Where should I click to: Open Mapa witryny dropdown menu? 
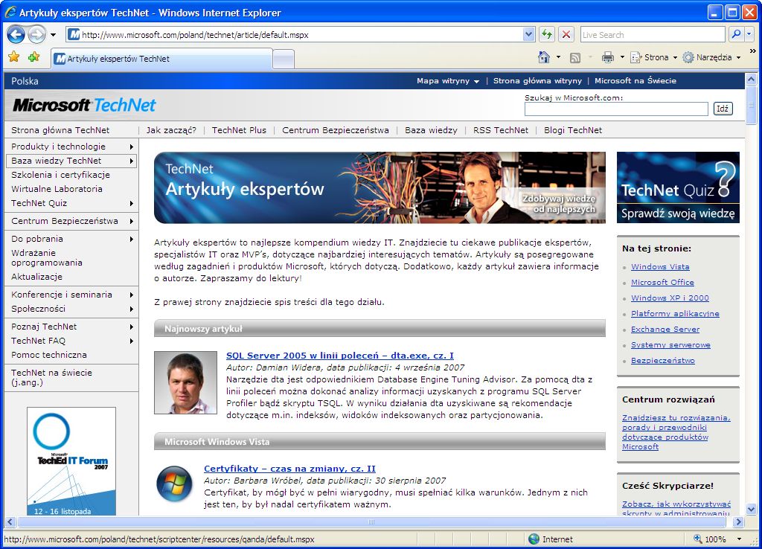click(x=447, y=80)
